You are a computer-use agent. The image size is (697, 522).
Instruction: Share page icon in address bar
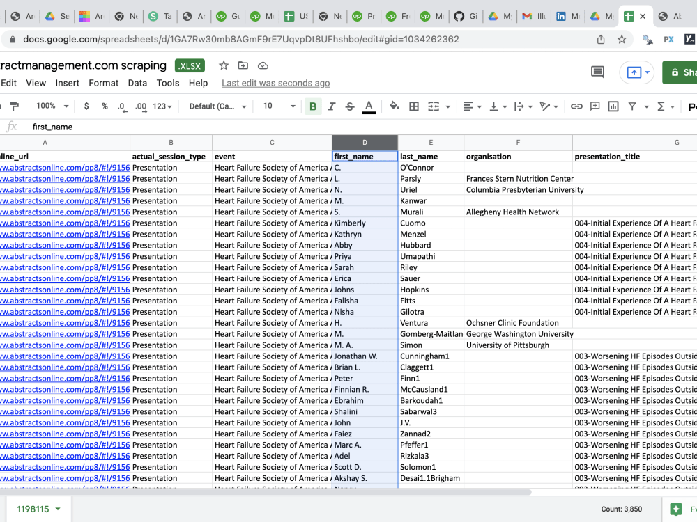[x=601, y=40]
